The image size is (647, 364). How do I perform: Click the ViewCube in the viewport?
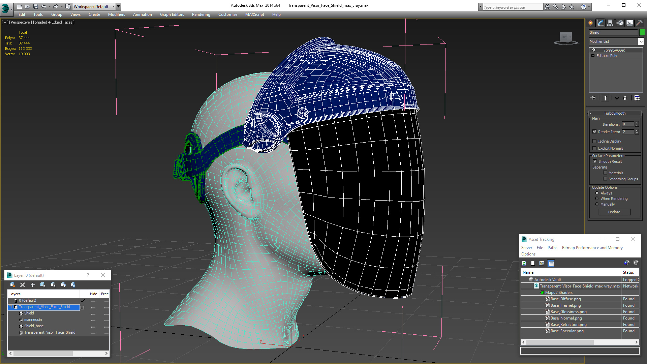[x=566, y=38]
